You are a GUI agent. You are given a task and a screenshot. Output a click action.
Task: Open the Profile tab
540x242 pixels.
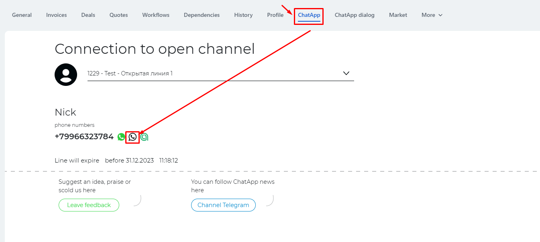click(275, 15)
